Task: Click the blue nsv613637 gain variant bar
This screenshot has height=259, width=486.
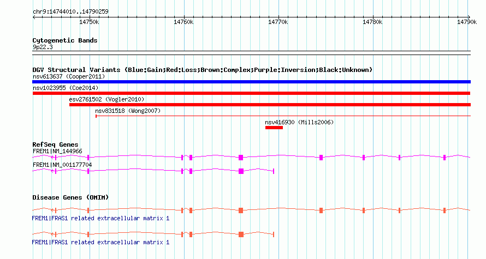Action: pos(251,82)
